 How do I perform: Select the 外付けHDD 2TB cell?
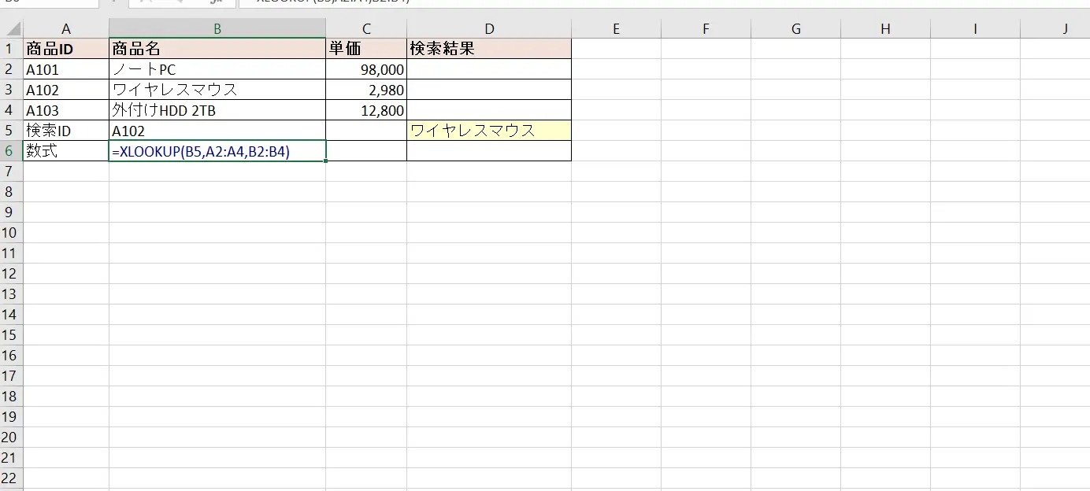point(217,110)
